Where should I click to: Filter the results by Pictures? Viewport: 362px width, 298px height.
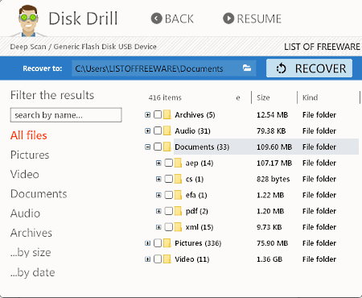(30, 155)
